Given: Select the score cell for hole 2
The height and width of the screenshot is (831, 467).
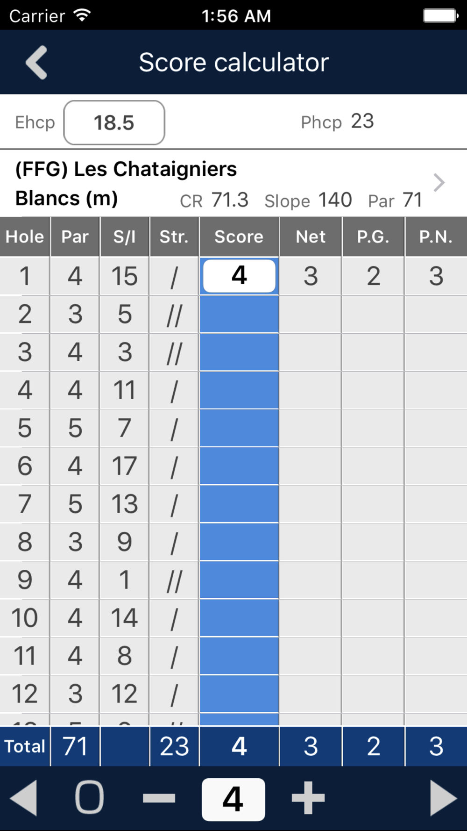Looking at the screenshot, I should coord(239,314).
